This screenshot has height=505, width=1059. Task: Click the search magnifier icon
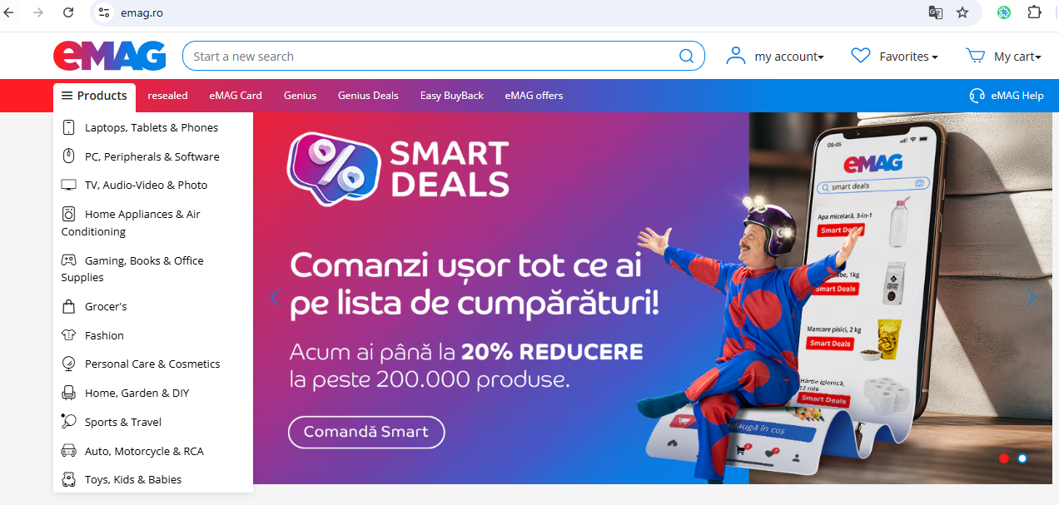coord(686,57)
